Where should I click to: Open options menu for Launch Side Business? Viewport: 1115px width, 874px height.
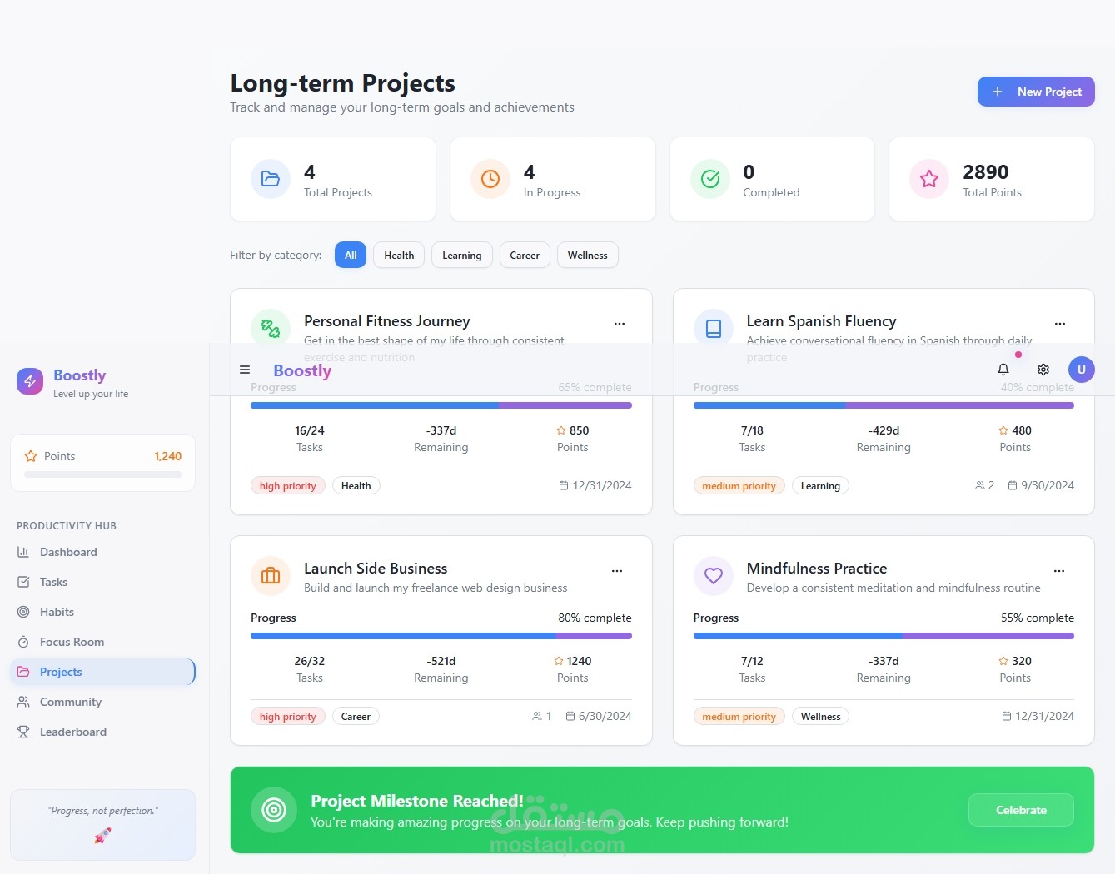click(617, 571)
